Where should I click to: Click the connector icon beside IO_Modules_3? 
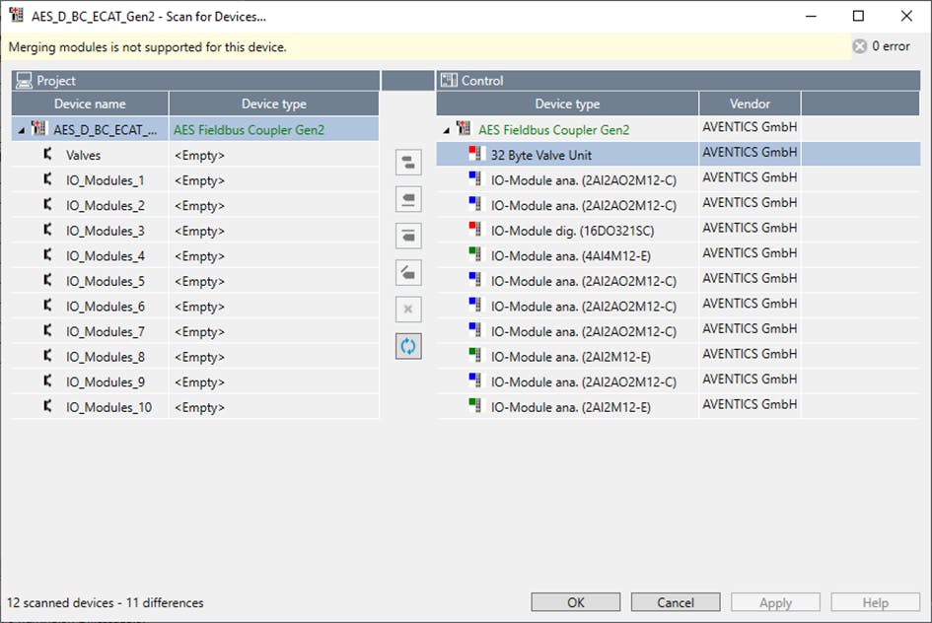point(48,230)
